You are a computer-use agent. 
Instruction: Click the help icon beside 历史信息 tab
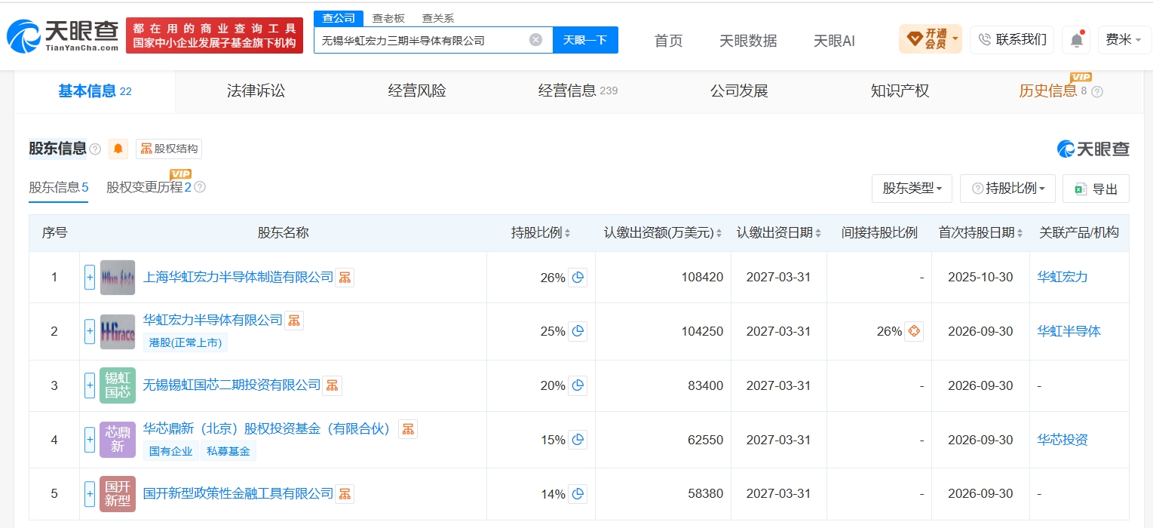pyautogui.click(x=1097, y=92)
